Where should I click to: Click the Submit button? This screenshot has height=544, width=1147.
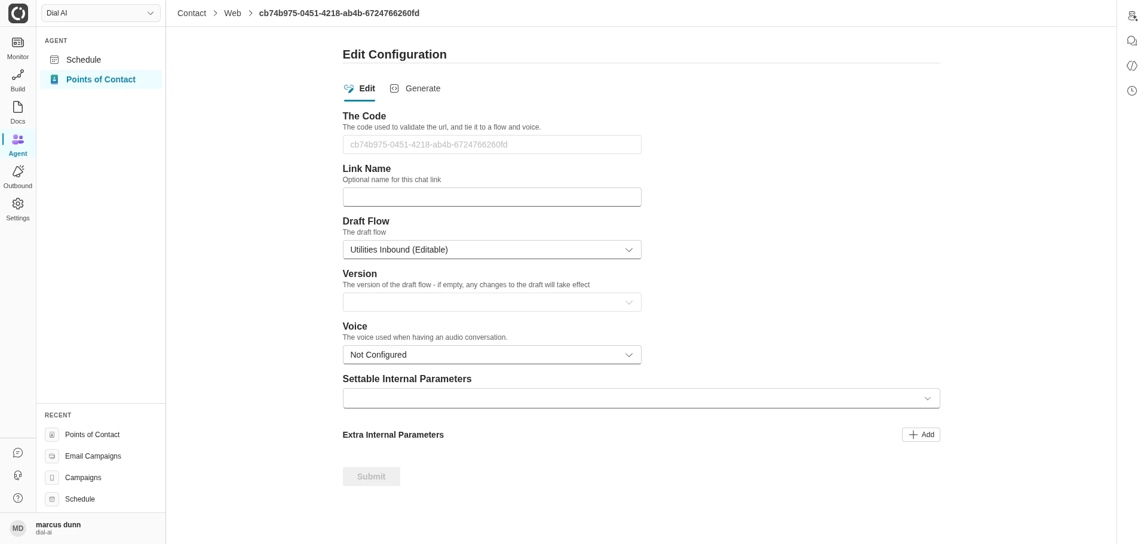tap(371, 477)
